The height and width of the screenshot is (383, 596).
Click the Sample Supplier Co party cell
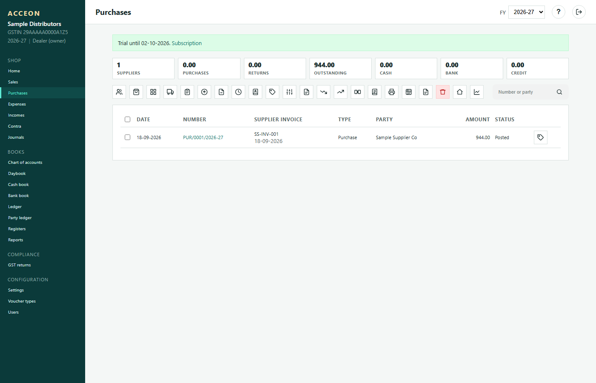tap(396, 137)
